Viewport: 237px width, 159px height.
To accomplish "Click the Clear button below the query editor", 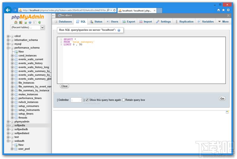I will 64,86.
